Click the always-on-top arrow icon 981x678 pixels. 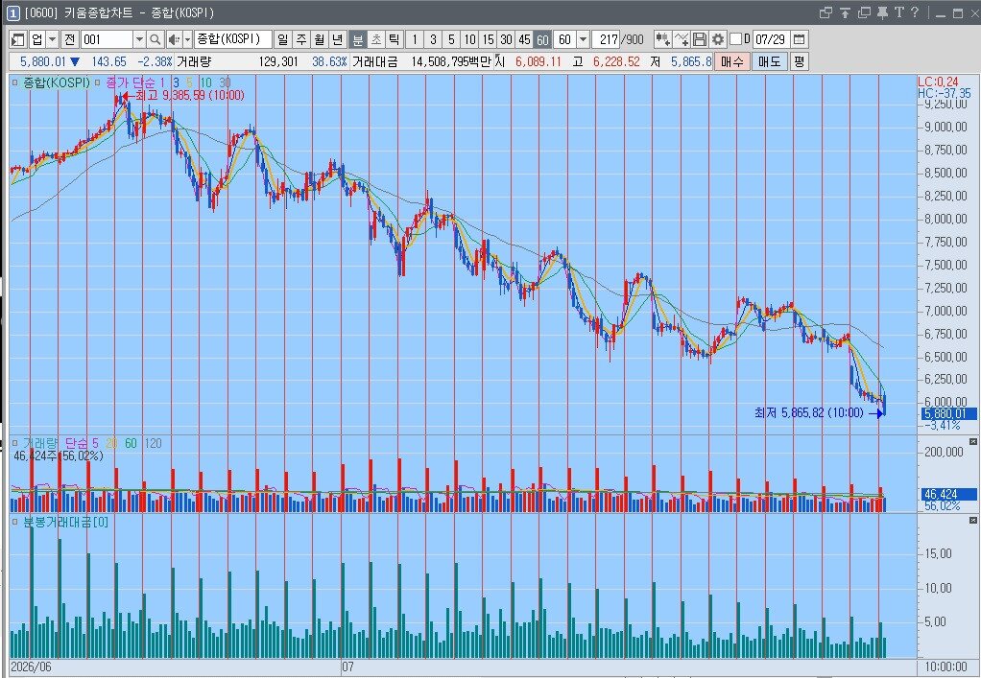point(846,12)
